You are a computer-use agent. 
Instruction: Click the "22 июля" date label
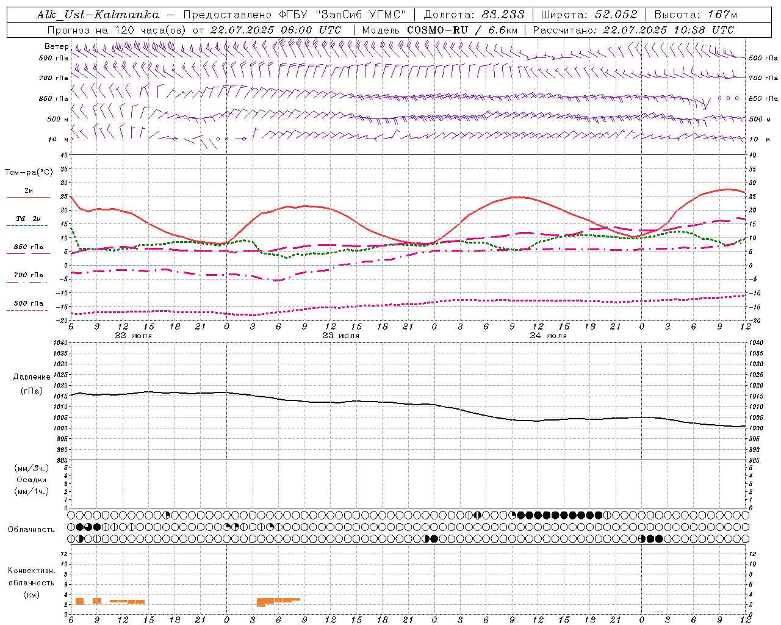tap(134, 336)
